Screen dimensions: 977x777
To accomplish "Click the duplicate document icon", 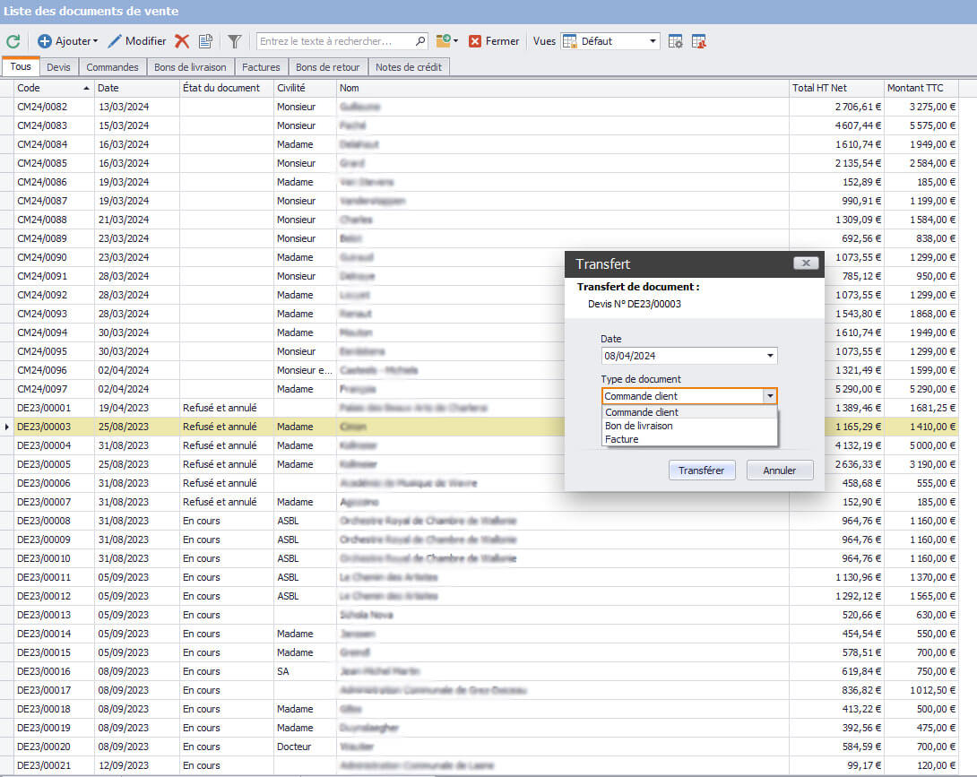I will [205, 41].
